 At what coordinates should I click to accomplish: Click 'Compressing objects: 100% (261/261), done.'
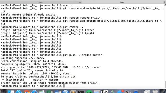click(x=33, y=64)
